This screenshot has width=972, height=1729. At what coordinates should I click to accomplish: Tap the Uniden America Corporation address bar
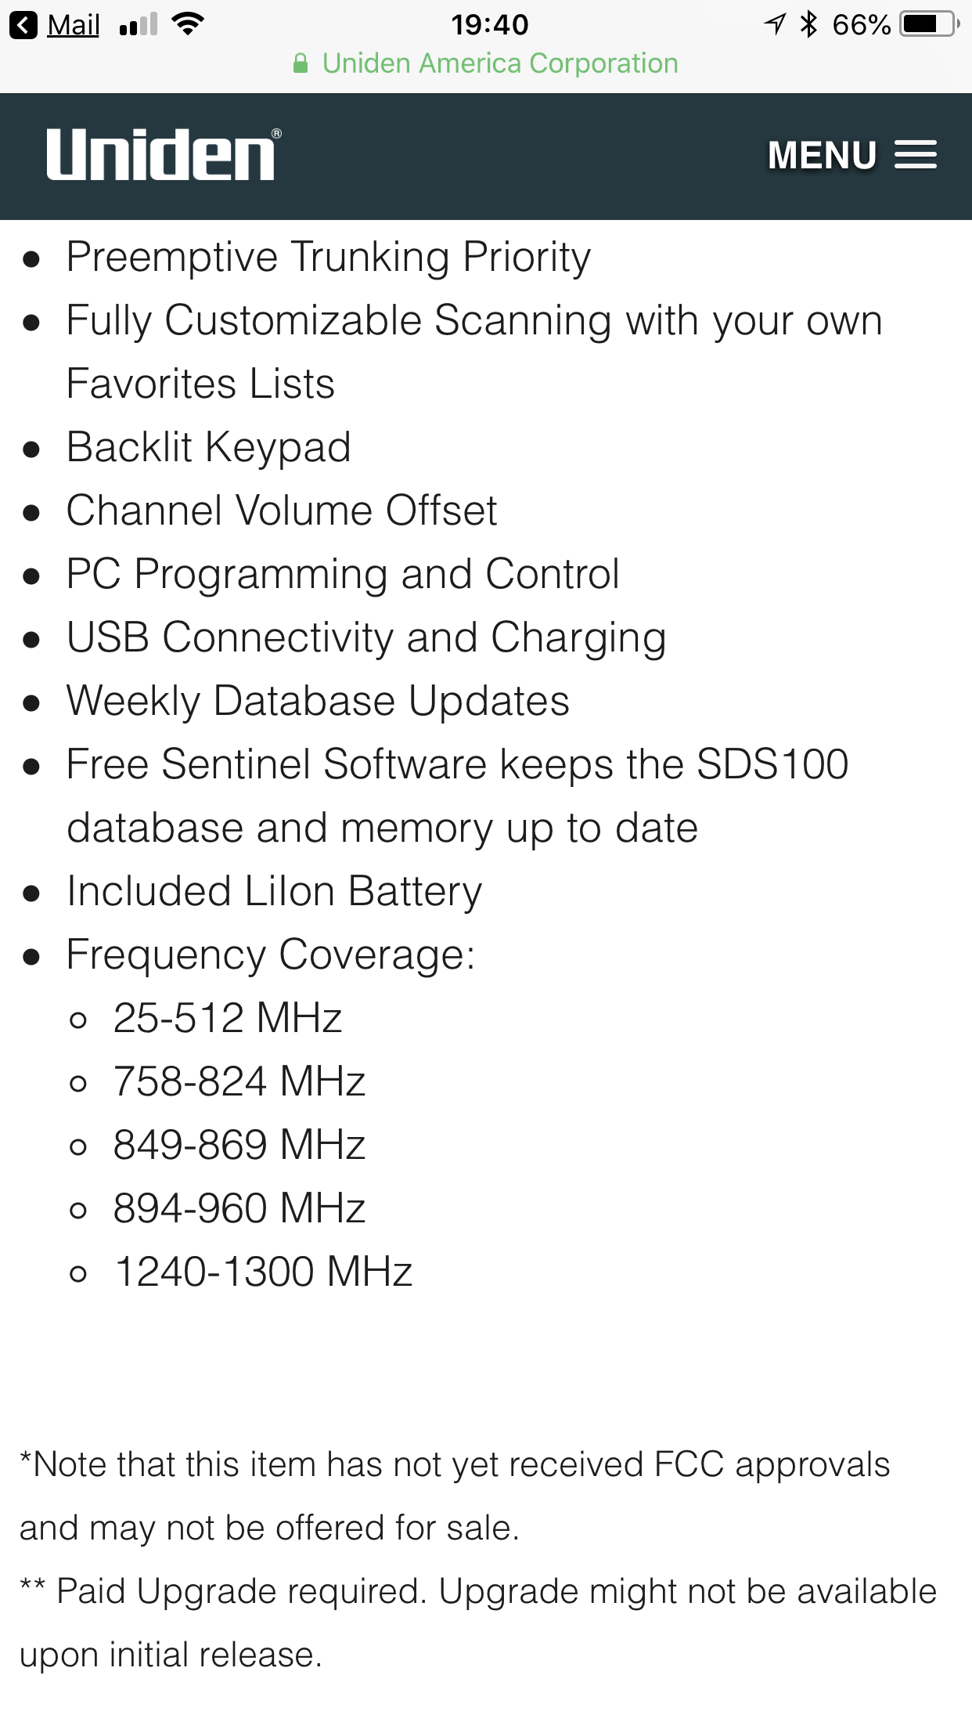tap(486, 63)
